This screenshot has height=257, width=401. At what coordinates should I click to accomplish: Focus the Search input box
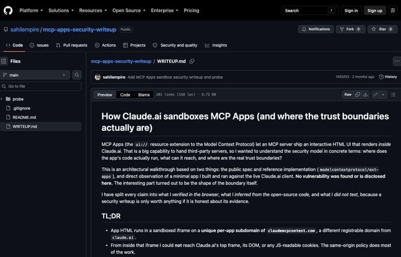tap(310, 10)
